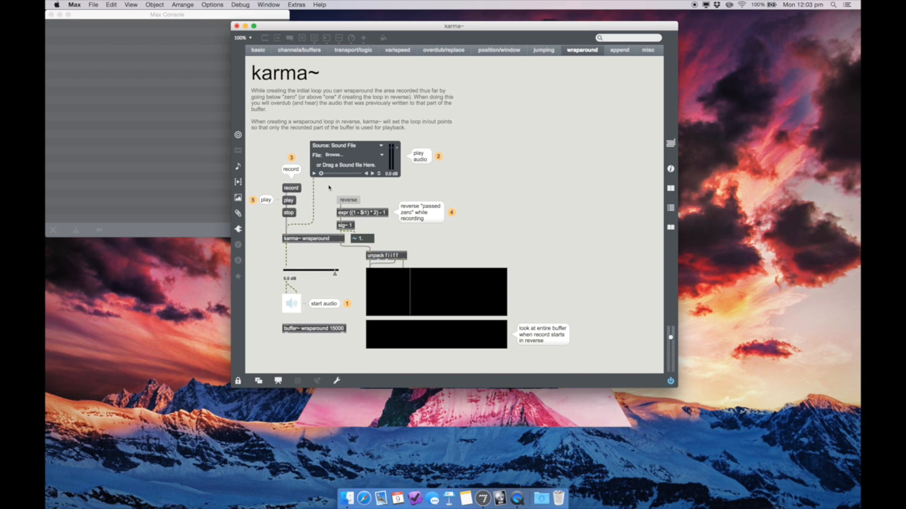This screenshot has height=509, width=906.
Task: Open the audio note icon in sidebar
Action: pyautogui.click(x=238, y=166)
